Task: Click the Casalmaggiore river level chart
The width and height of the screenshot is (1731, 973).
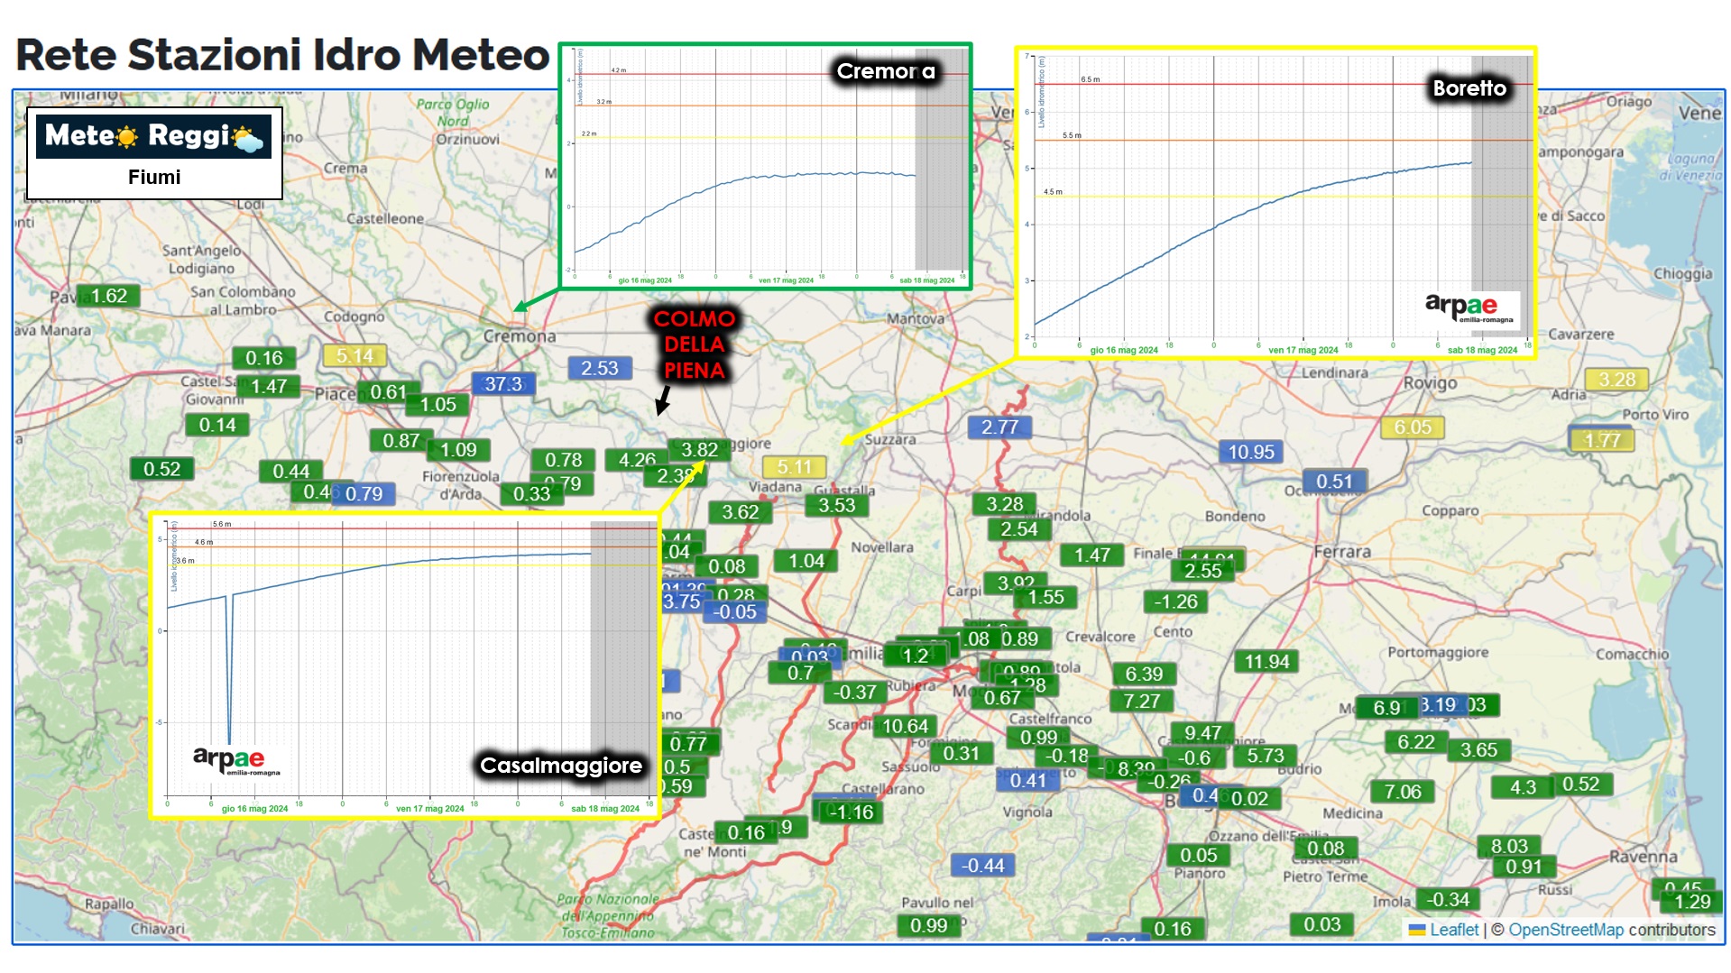Action: 405,665
